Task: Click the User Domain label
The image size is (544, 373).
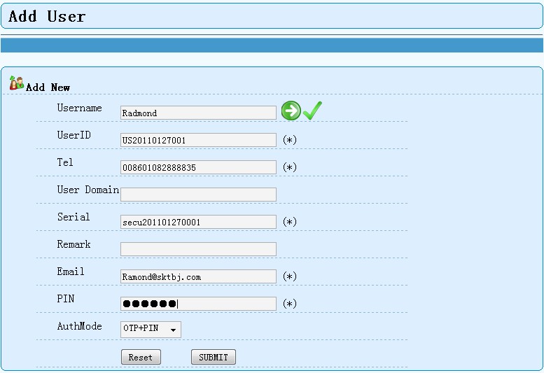Action: tap(88, 190)
